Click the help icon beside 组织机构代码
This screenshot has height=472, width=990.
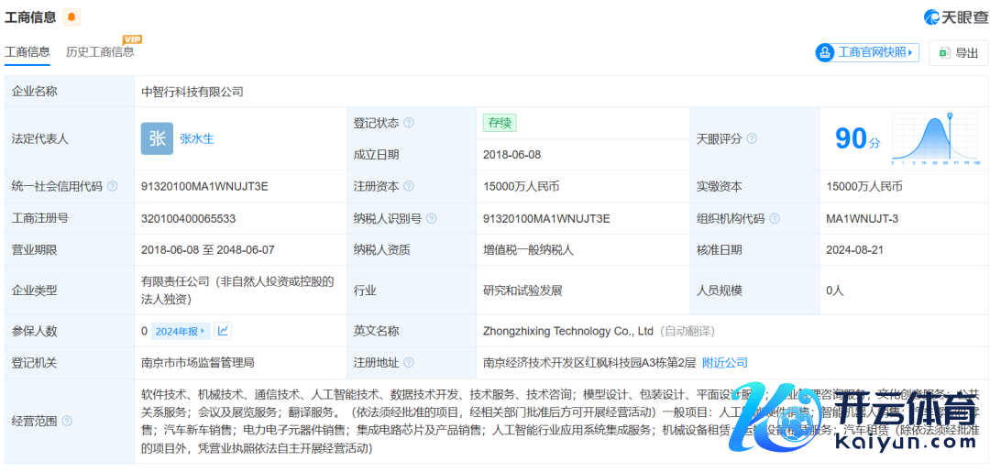click(774, 218)
